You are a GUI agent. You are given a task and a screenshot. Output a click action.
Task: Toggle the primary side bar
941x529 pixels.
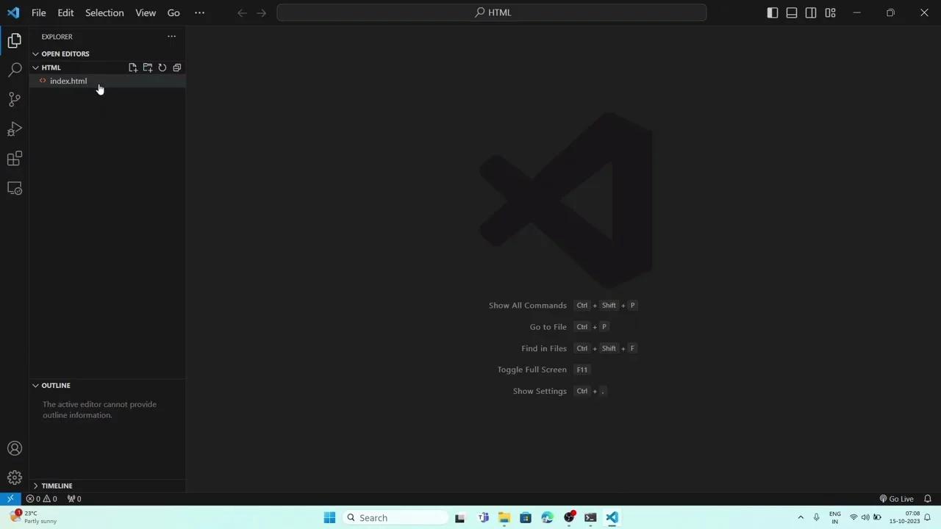pos(772,12)
